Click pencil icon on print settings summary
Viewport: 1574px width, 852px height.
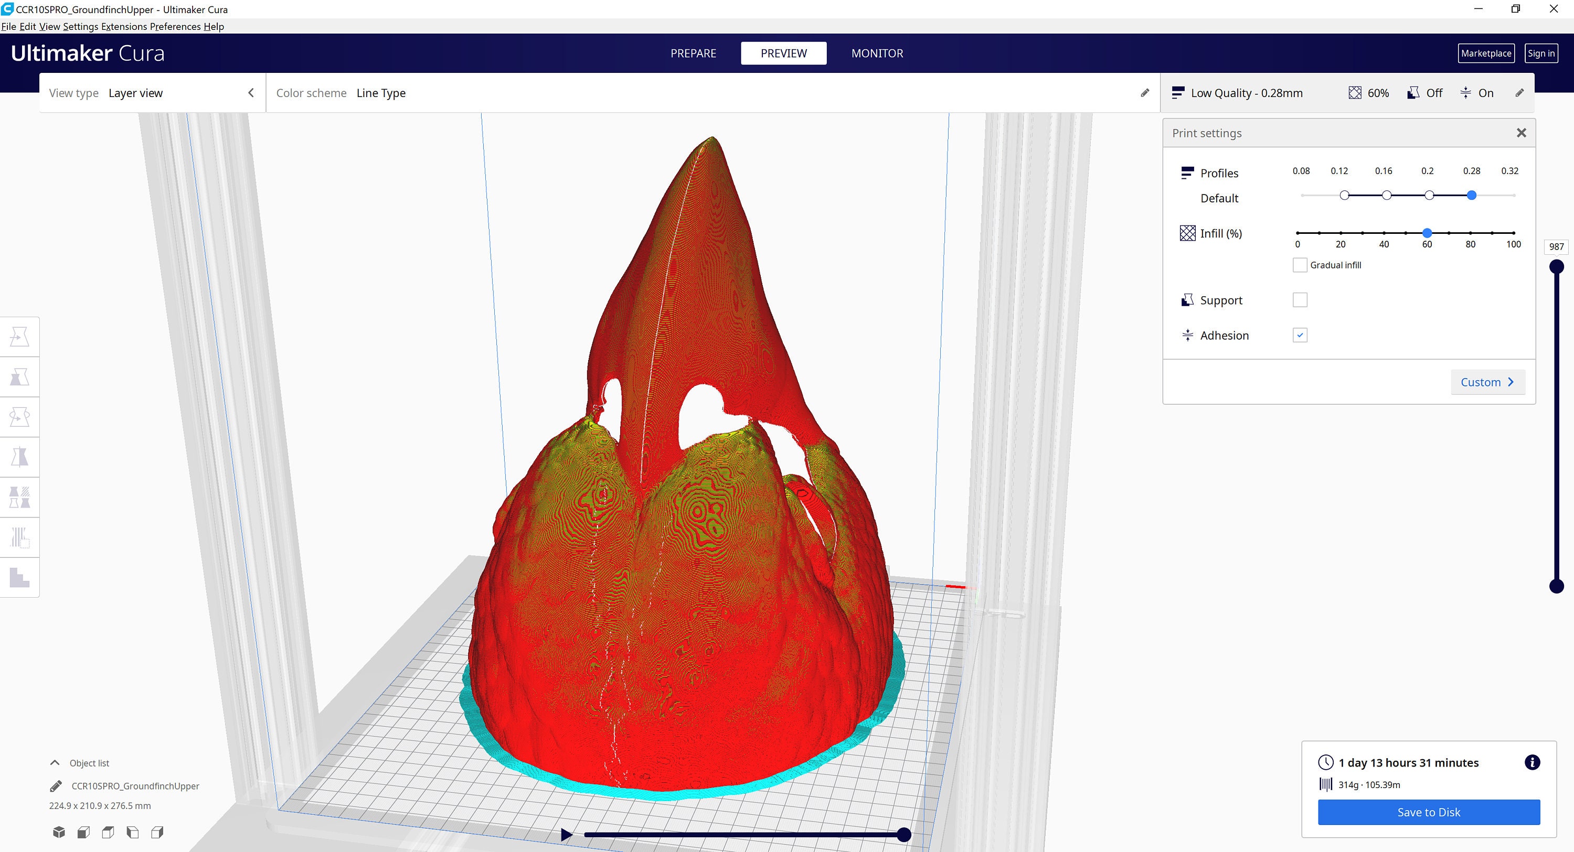coord(1519,93)
